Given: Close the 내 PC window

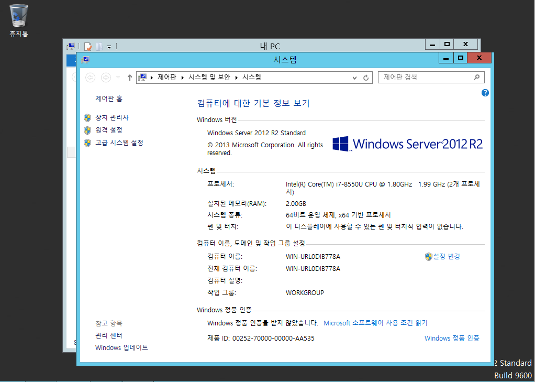Looking at the screenshot, I should point(466,45).
